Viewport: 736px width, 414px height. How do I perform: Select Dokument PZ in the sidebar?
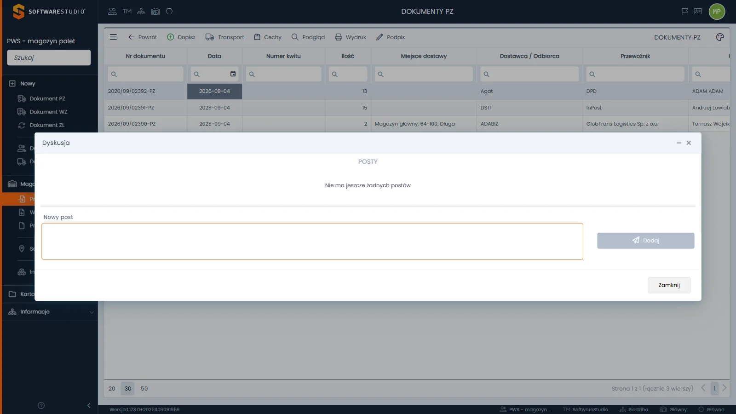(47, 98)
